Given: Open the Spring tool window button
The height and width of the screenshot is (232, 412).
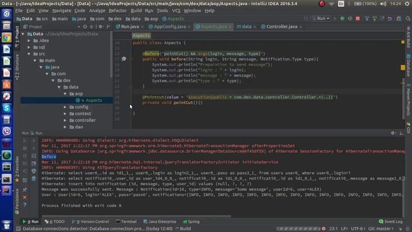Looking at the screenshot, I should click(191, 222).
